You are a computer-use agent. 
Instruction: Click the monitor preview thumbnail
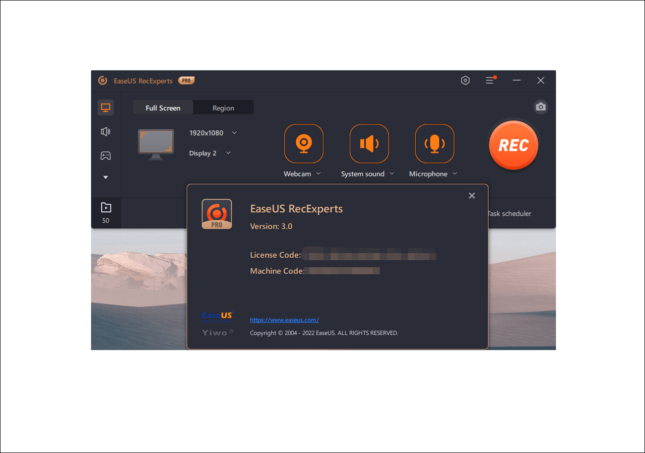pyautogui.click(x=156, y=144)
